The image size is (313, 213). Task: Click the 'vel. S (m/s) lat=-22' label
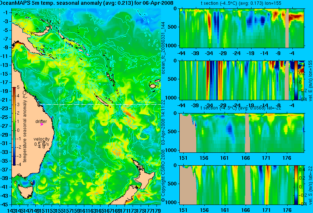310,185
